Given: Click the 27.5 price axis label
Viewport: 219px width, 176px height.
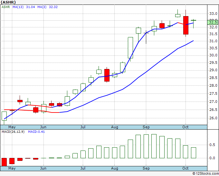Looking at the screenshot, I should 213,93.
